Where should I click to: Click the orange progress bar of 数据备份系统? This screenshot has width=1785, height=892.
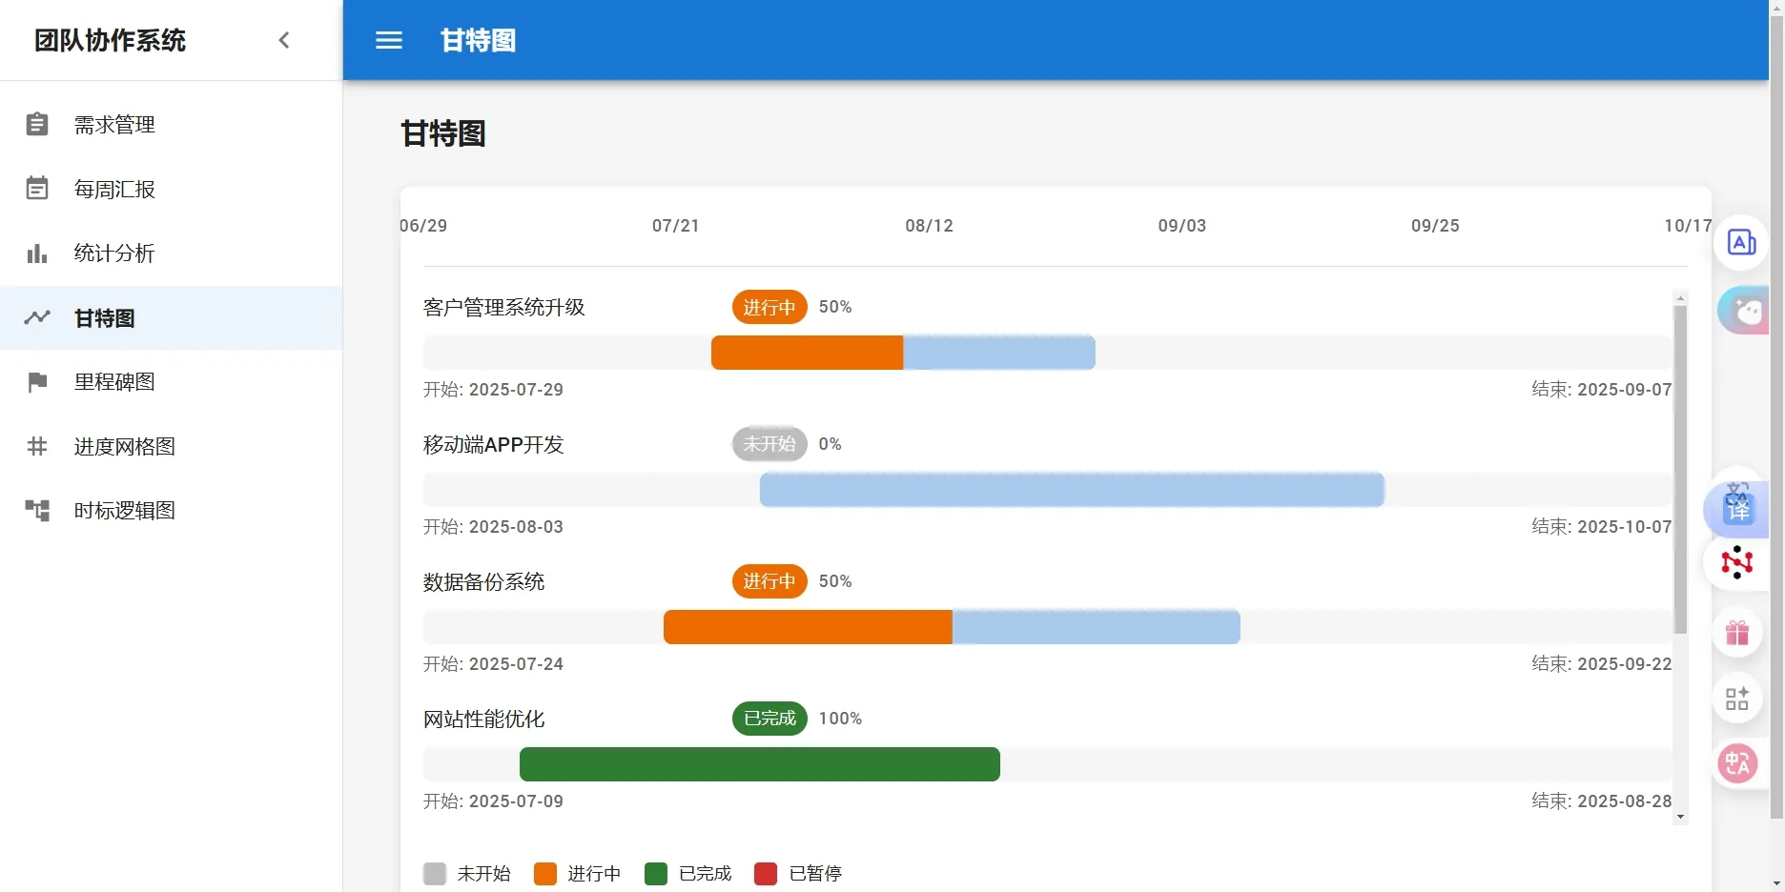[x=807, y=627]
